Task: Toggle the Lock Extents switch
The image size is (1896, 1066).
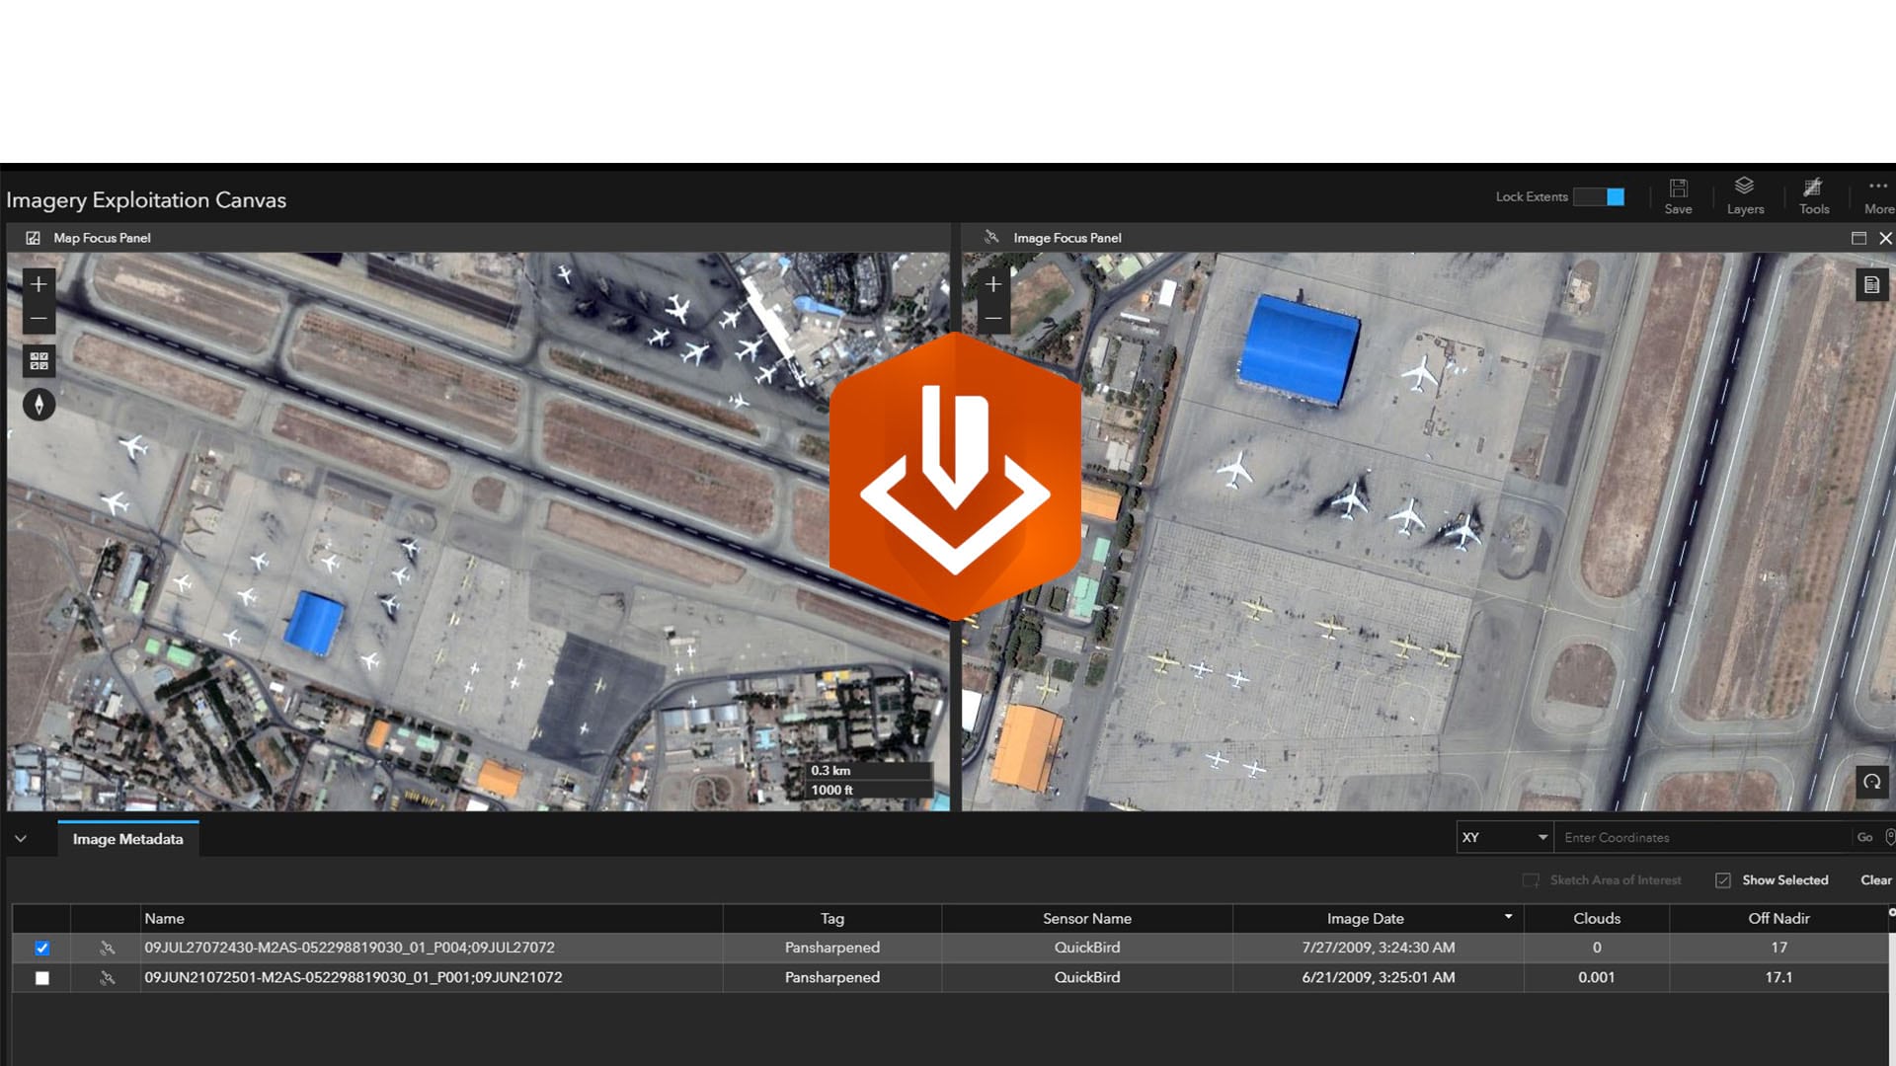Action: 1601,196
